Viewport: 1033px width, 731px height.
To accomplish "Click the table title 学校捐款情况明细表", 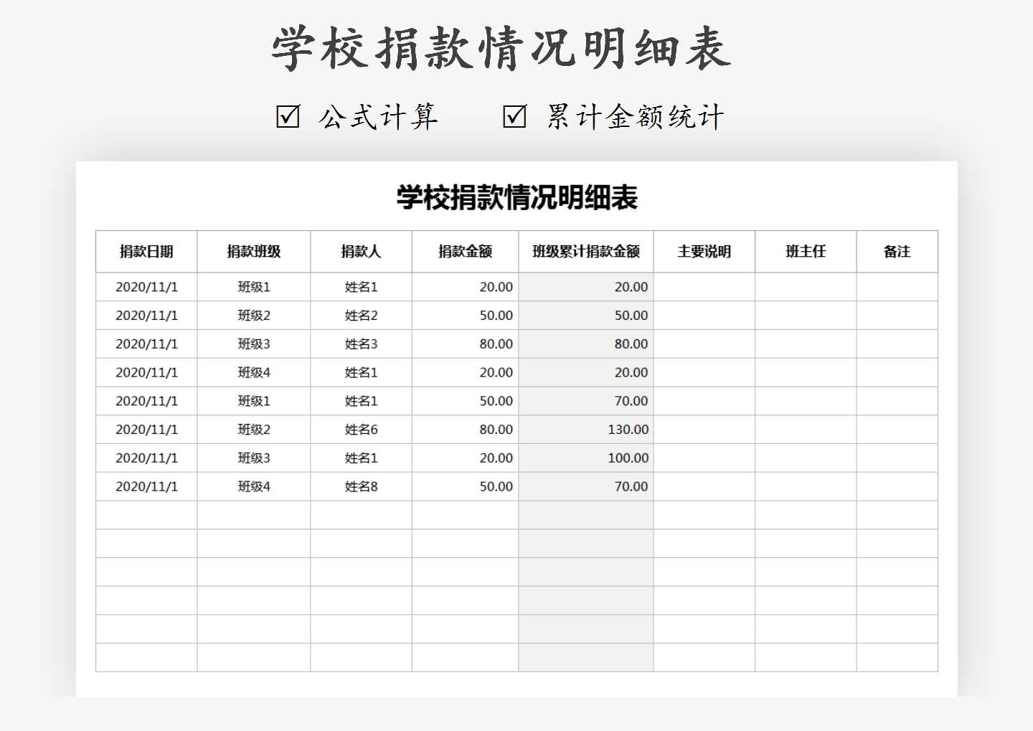I will pos(516,198).
